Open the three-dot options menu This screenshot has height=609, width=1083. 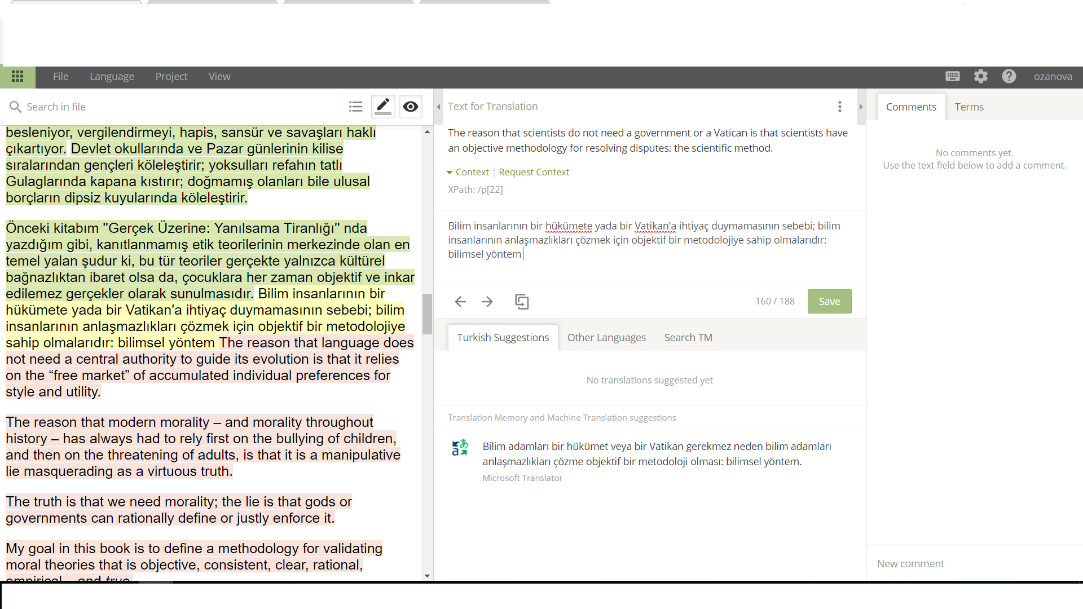(x=840, y=107)
